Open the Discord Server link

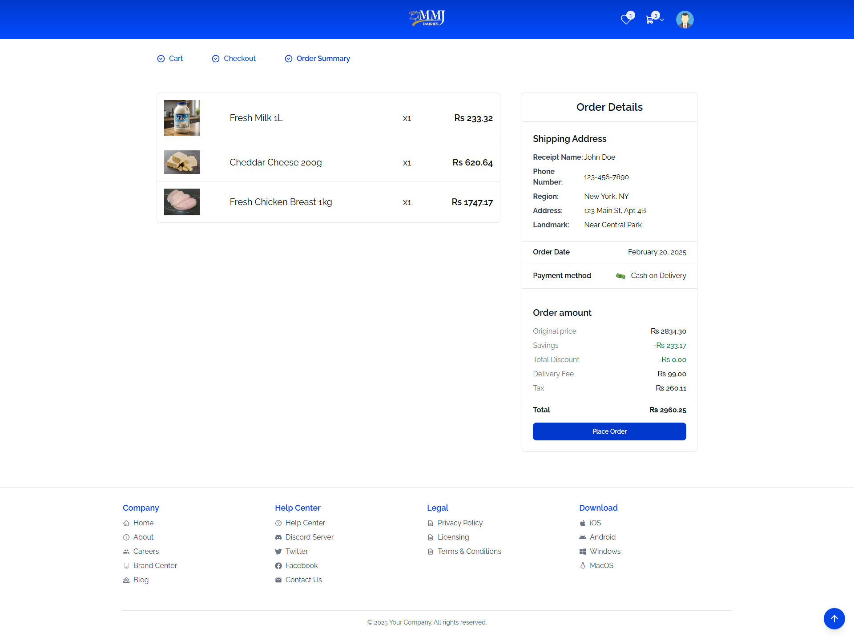pyautogui.click(x=309, y=537)
